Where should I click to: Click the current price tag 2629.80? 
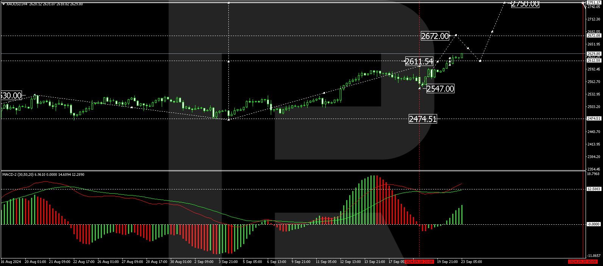(594, 54)
